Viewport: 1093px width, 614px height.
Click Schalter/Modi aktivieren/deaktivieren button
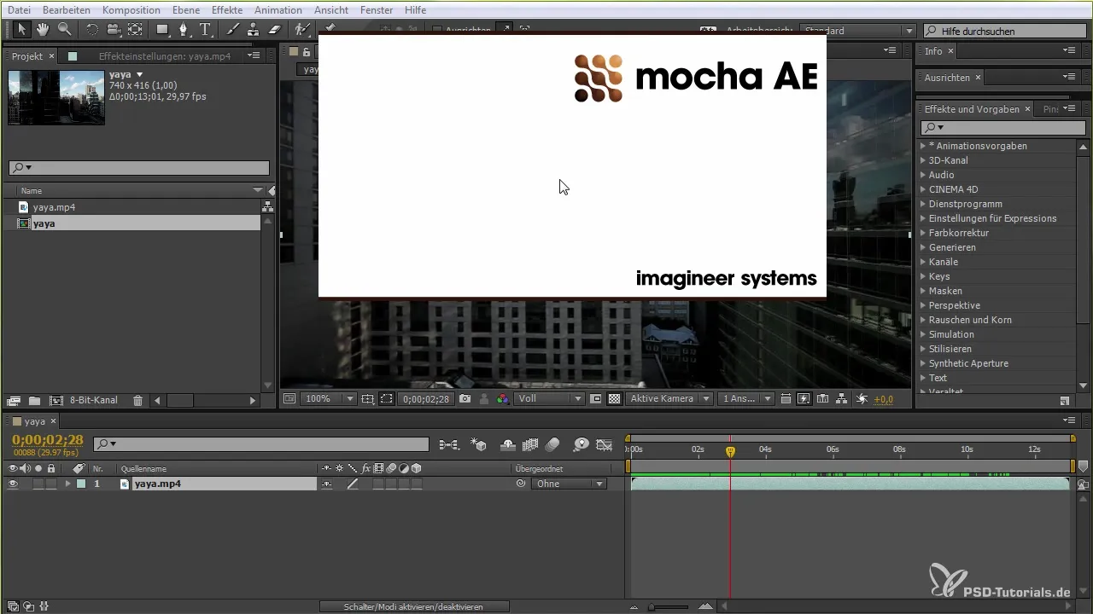(x=414, y=606)
